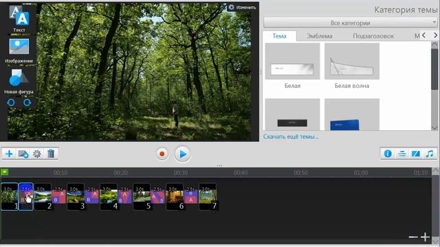Image resolution: width=440 pixels, height=247 pixels.
Task: Select slide 5 in the timeline
Action: (x=142, y=197)
